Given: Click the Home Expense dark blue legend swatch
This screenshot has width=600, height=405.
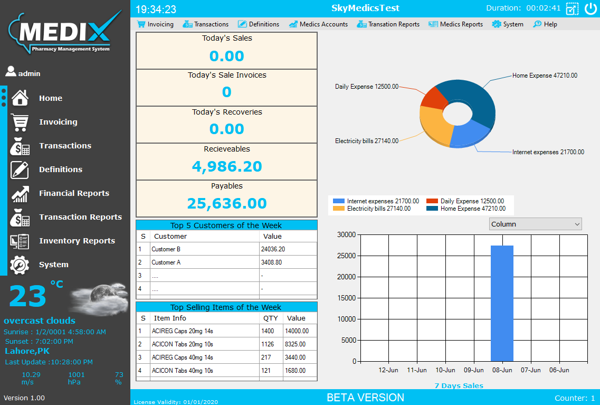Looking at the screenshot, I should tap(432, 209).
